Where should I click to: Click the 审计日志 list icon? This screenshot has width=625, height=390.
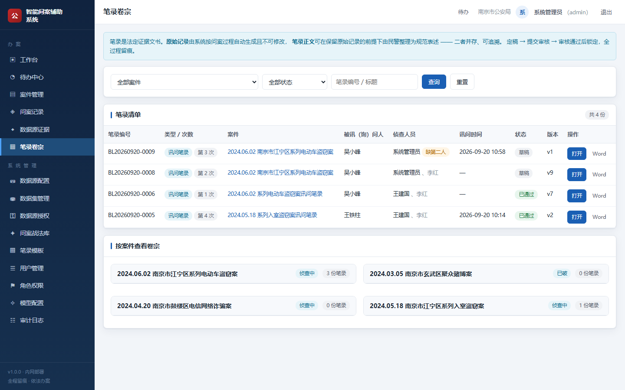click(13, 320)
